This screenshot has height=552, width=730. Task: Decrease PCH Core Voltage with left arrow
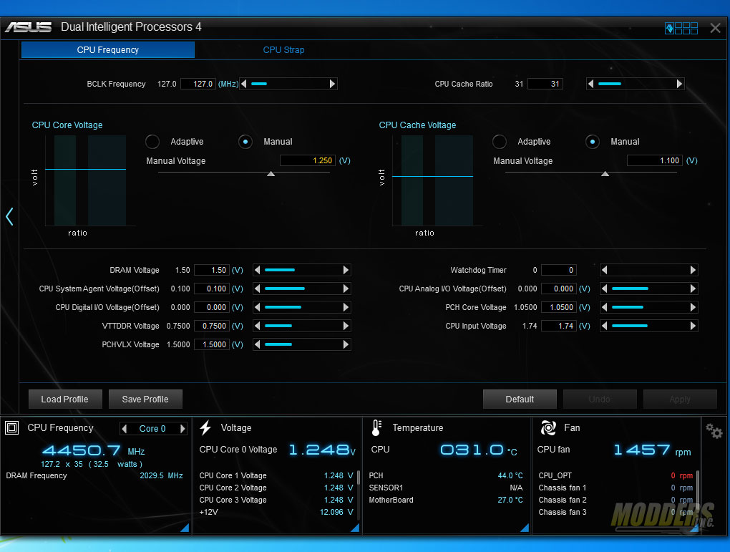tap(604, 307)
